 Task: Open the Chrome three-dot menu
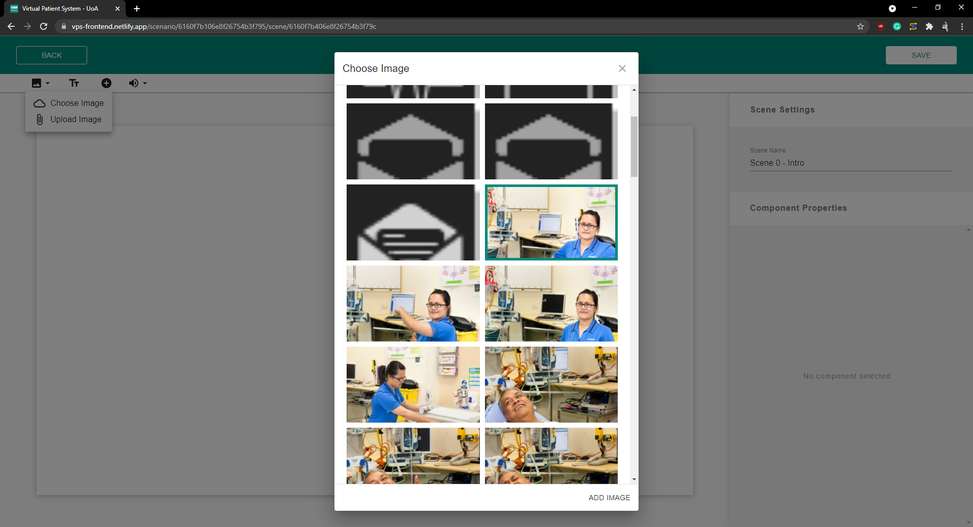[x=962, y=26]
